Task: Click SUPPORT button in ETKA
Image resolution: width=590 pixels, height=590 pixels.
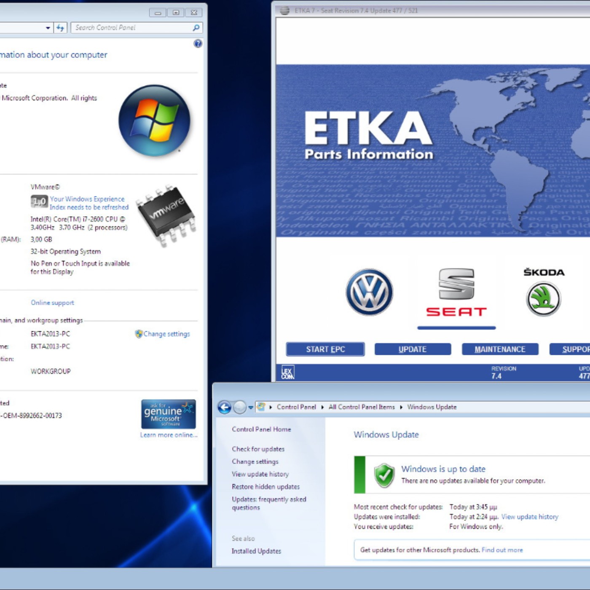Action: pos(570,349)
